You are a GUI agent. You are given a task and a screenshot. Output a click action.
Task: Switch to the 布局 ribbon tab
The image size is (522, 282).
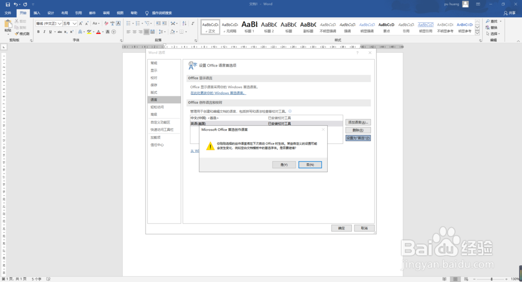point(65,13)
